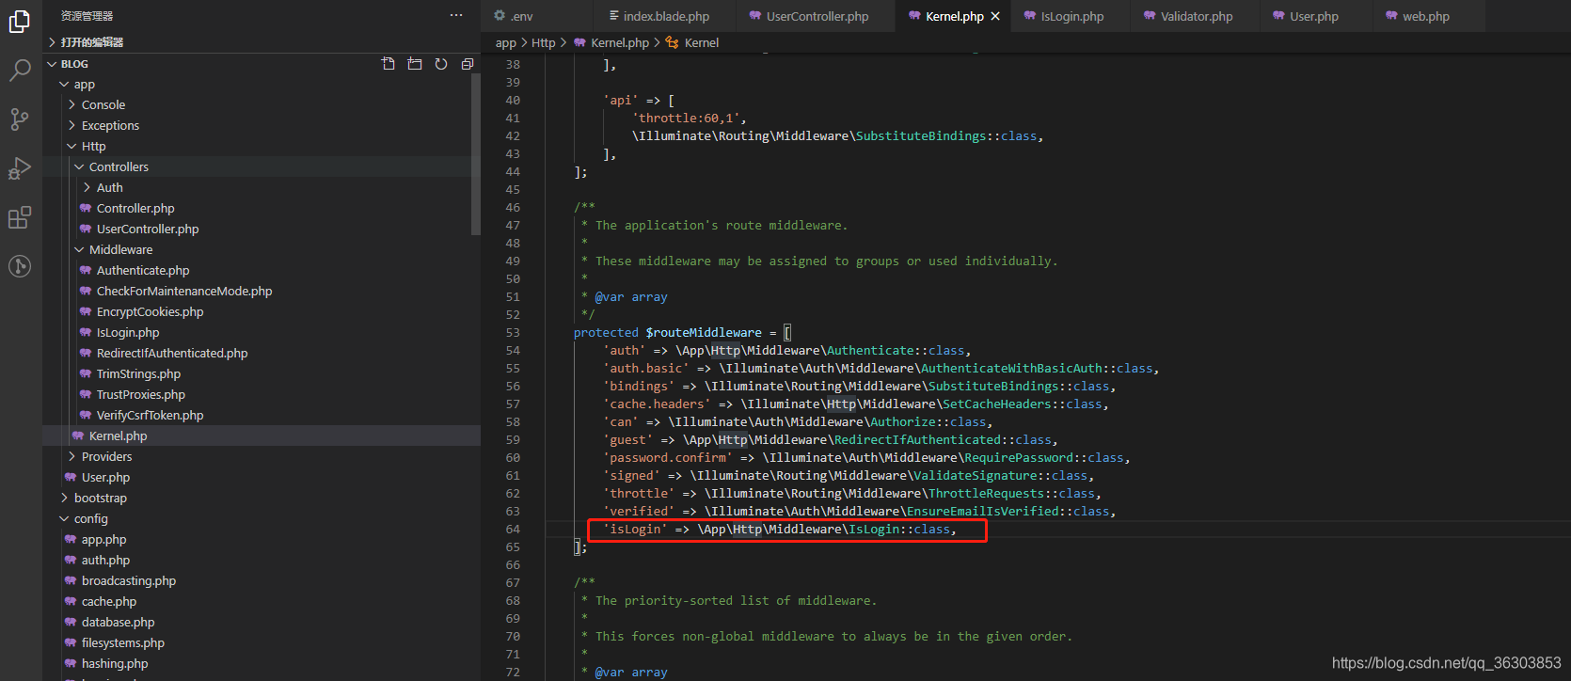This screenshot has width=1571, height=681.
Task: Expand the Auth folder
Action: (262, 187)
